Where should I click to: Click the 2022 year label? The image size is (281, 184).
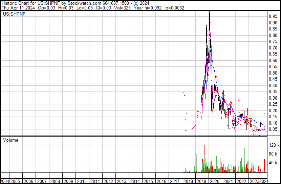coord(241,181)
